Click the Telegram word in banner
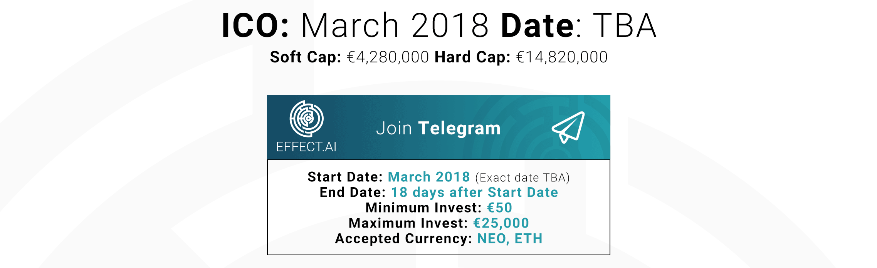 coord(459,128)
